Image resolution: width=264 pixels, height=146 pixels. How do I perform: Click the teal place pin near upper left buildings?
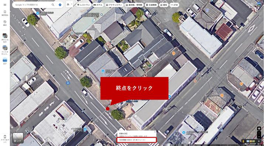[x=72, y=33]
